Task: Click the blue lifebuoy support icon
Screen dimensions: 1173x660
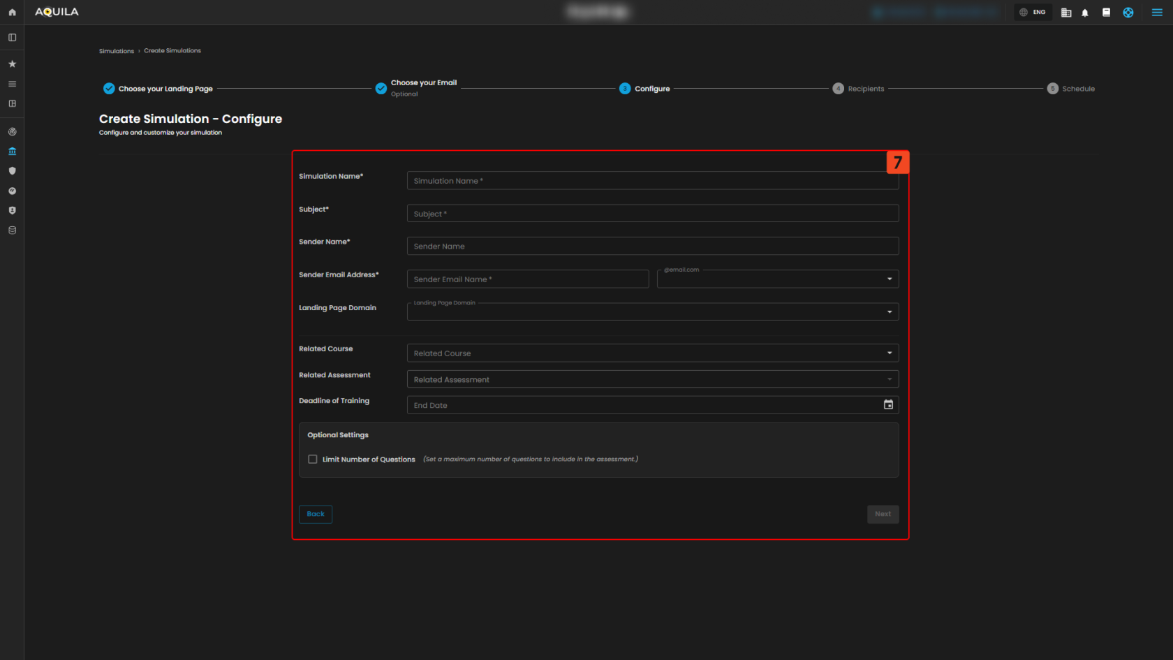Action: click(x=1128, y=13)
